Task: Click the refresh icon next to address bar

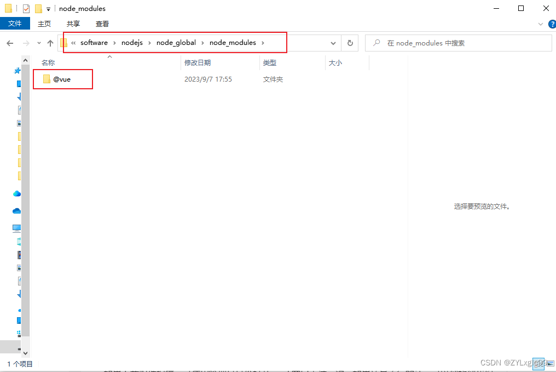Action: tap(350, 42)
